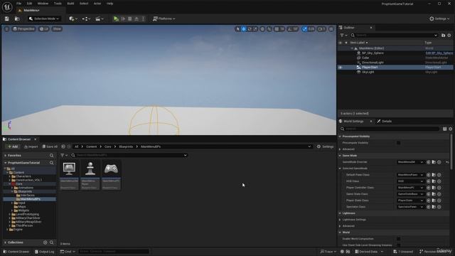The height and width of the screenshot is (256, 455).
Task: Open the Content Drawer button
Action: pos(16,252)
